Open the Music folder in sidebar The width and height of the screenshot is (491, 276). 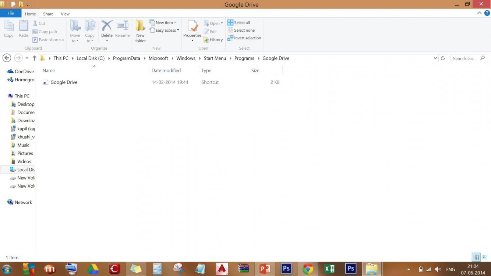(20, 145)
